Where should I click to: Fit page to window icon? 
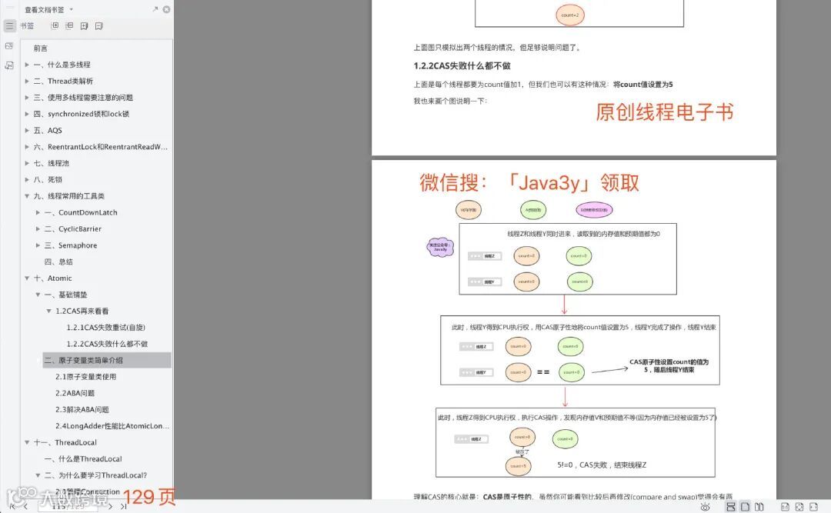tap(799, 507)
